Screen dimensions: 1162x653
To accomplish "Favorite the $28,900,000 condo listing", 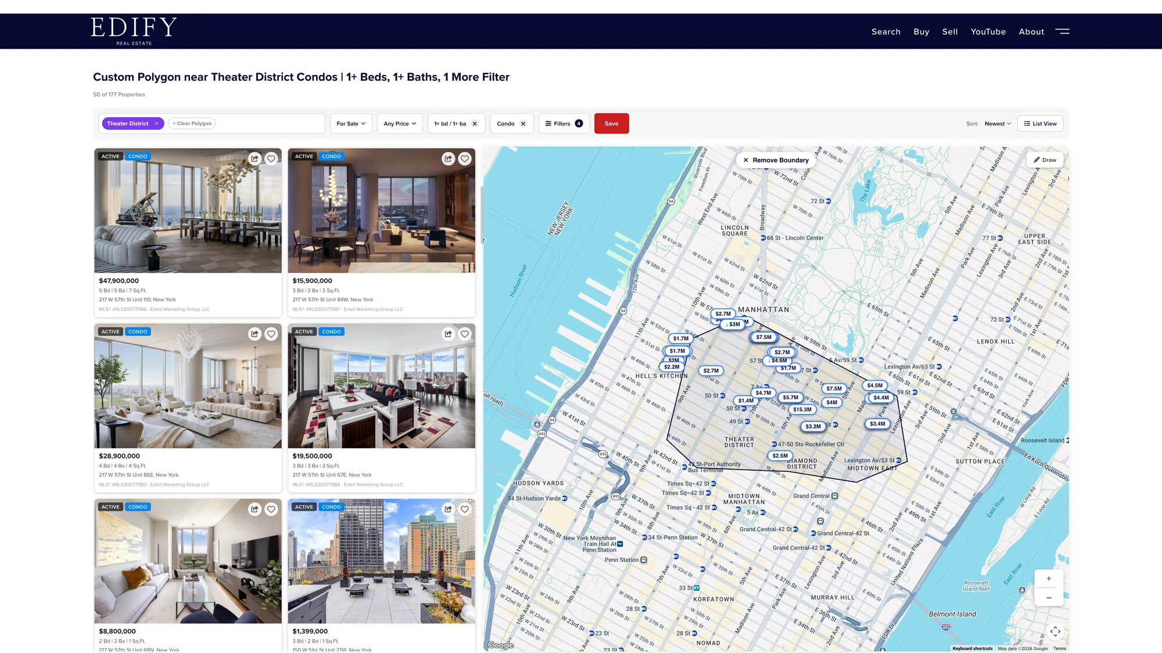I will point(271,334).
